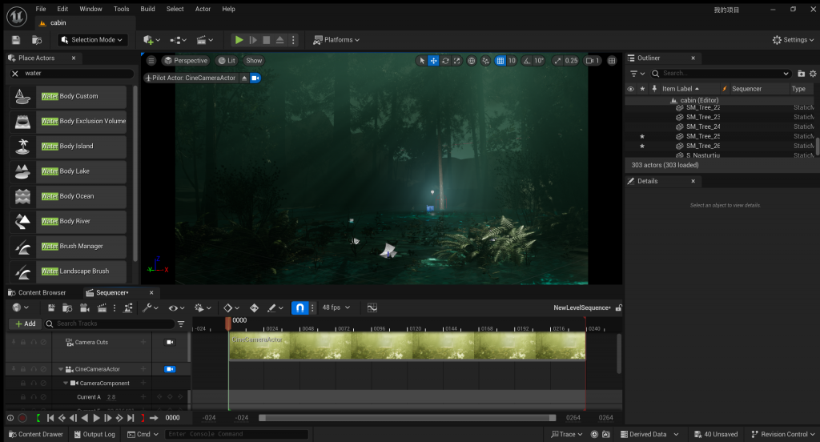
Task: Open the Output Log panel
Action: (x=94, y=434)
